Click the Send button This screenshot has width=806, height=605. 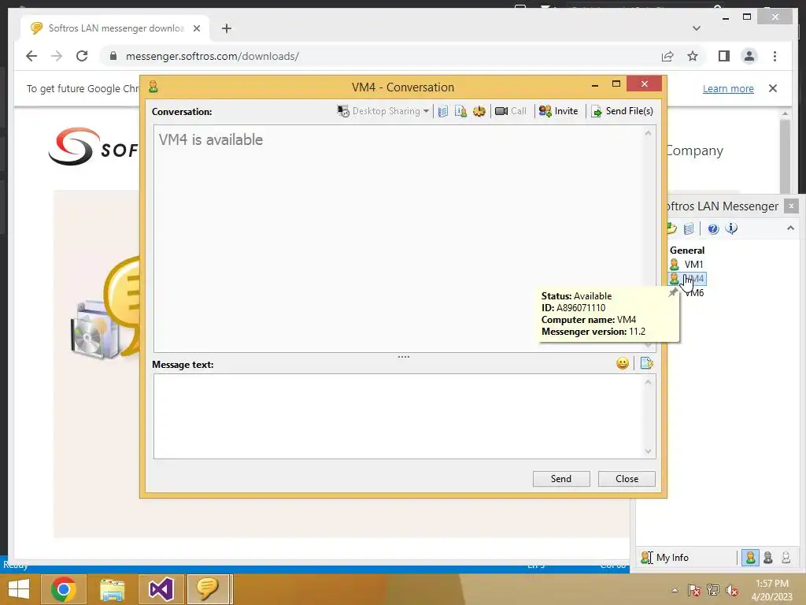coord(560,478)
